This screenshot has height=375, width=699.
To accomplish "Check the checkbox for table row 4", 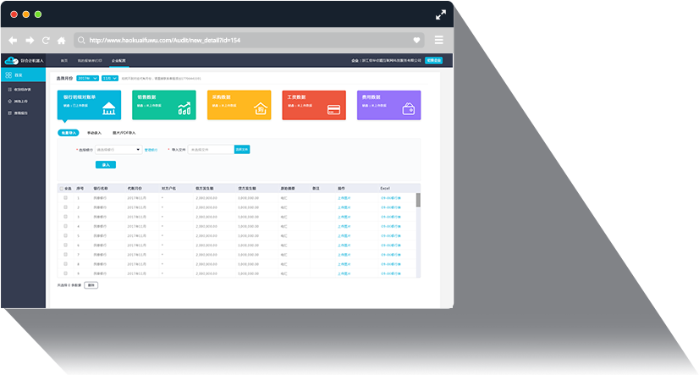I will 65,226.
